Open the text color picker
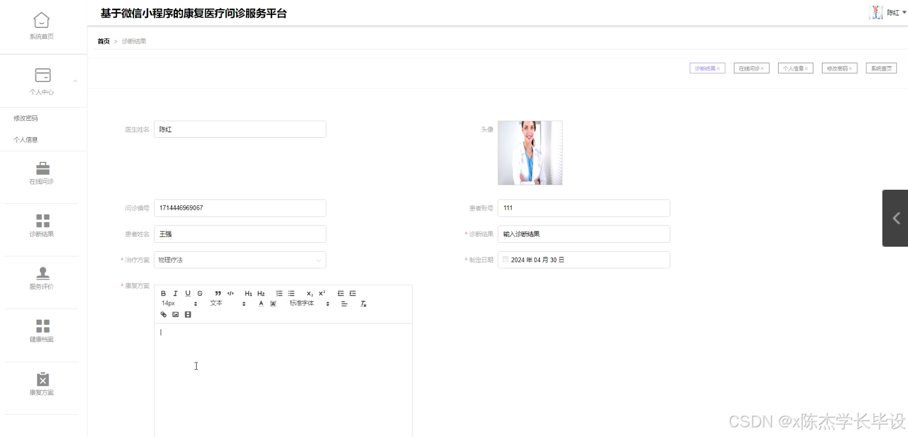 tap(261, 304)
